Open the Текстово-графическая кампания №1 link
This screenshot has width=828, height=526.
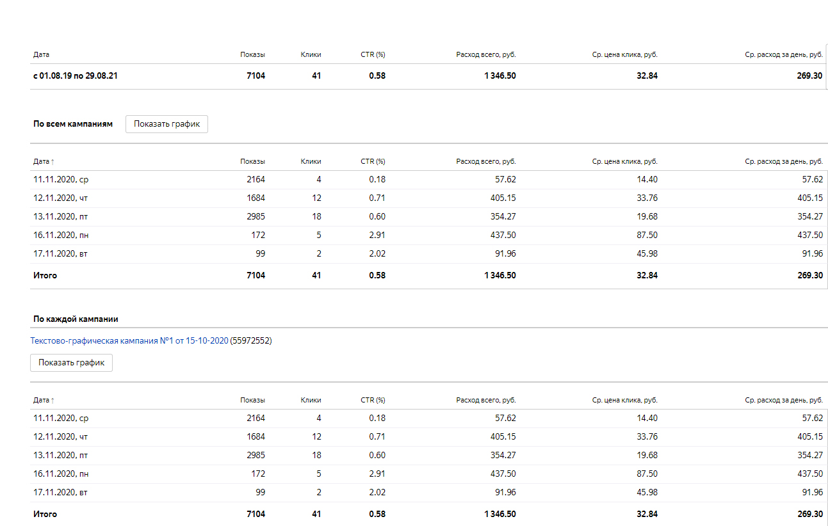point(129,341)
